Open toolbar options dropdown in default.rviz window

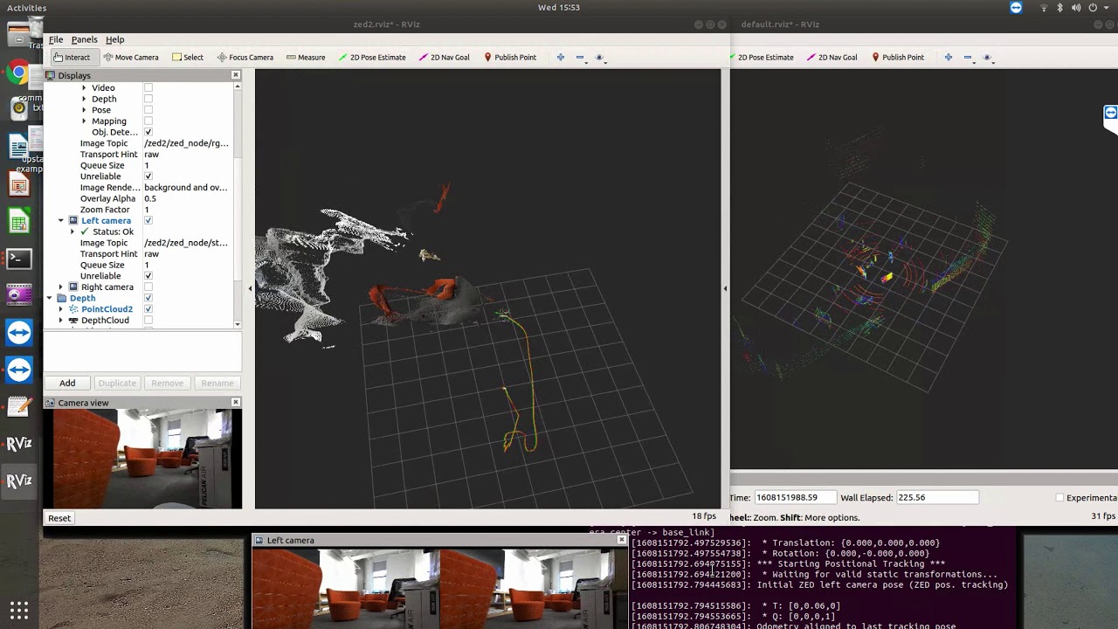(987, 58)
